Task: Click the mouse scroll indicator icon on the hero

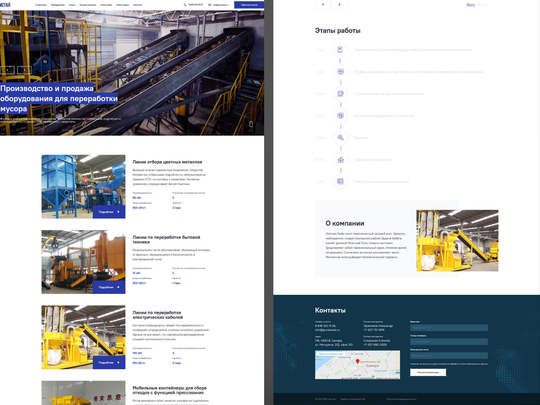Action: (251, 124)
